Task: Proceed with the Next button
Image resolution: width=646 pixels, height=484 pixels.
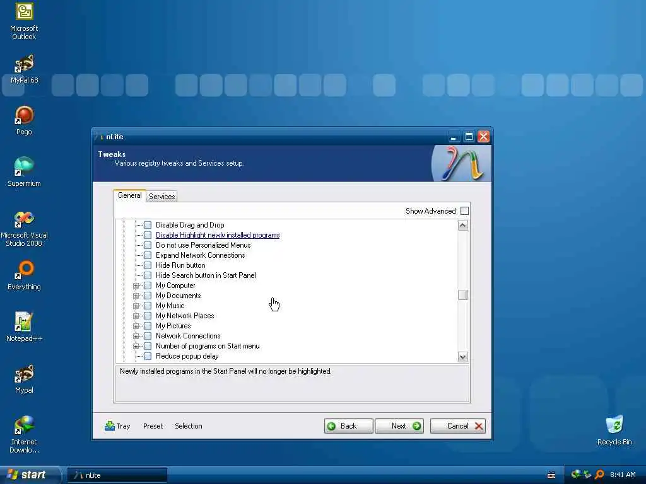Action: click(399, 426)
